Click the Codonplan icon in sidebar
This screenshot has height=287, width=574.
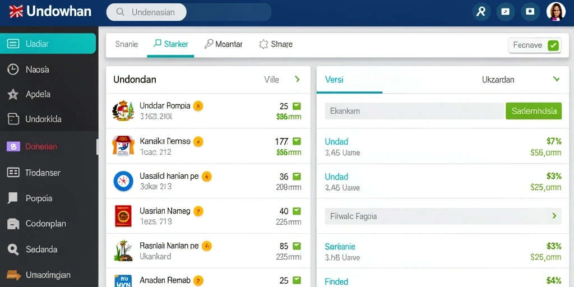13,224
